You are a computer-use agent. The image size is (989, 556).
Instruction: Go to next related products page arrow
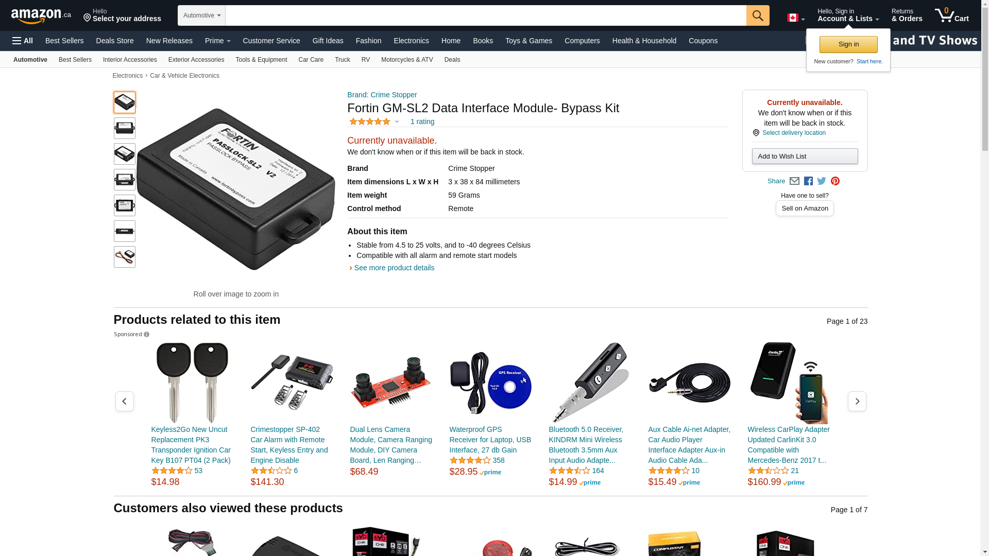click(857, 401)
